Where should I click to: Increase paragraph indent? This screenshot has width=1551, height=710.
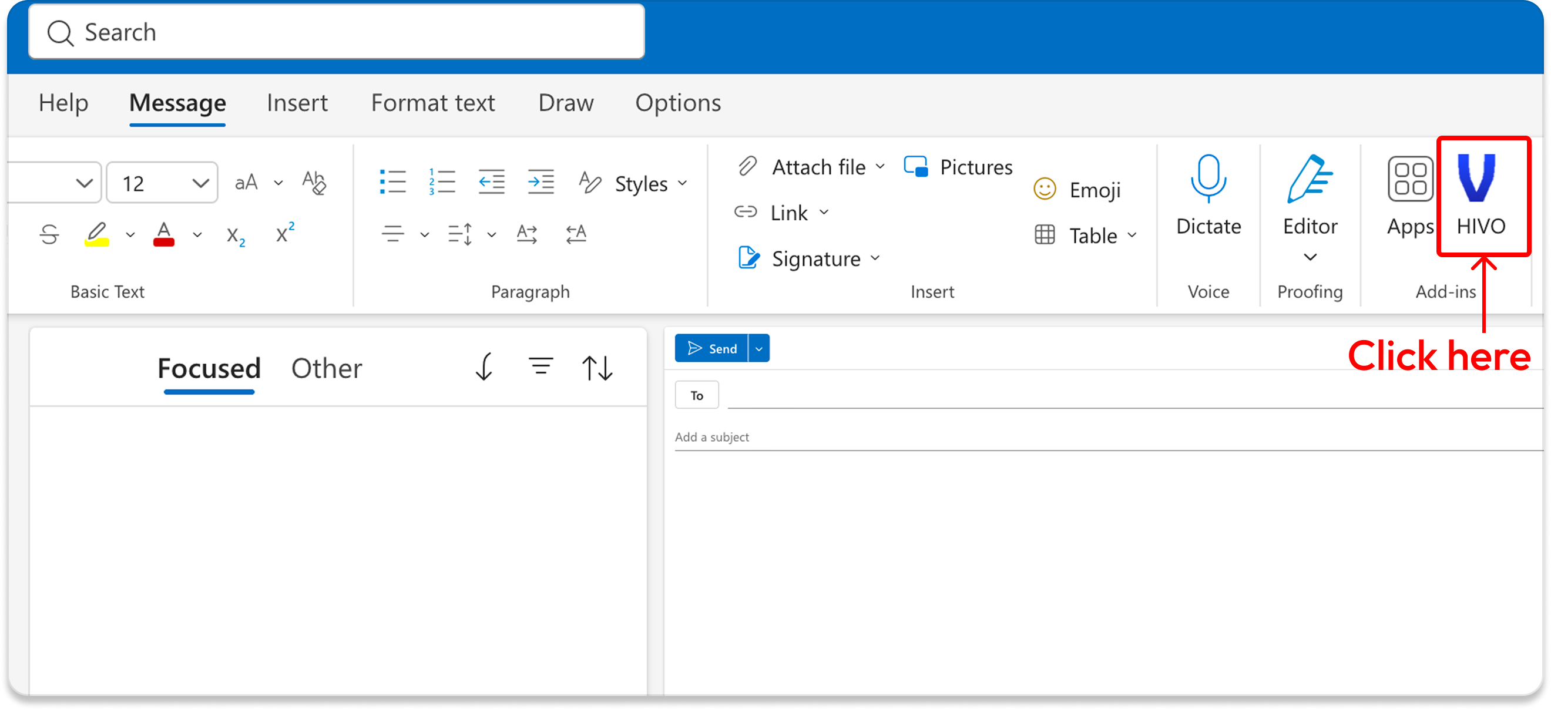tap(540, 181)
